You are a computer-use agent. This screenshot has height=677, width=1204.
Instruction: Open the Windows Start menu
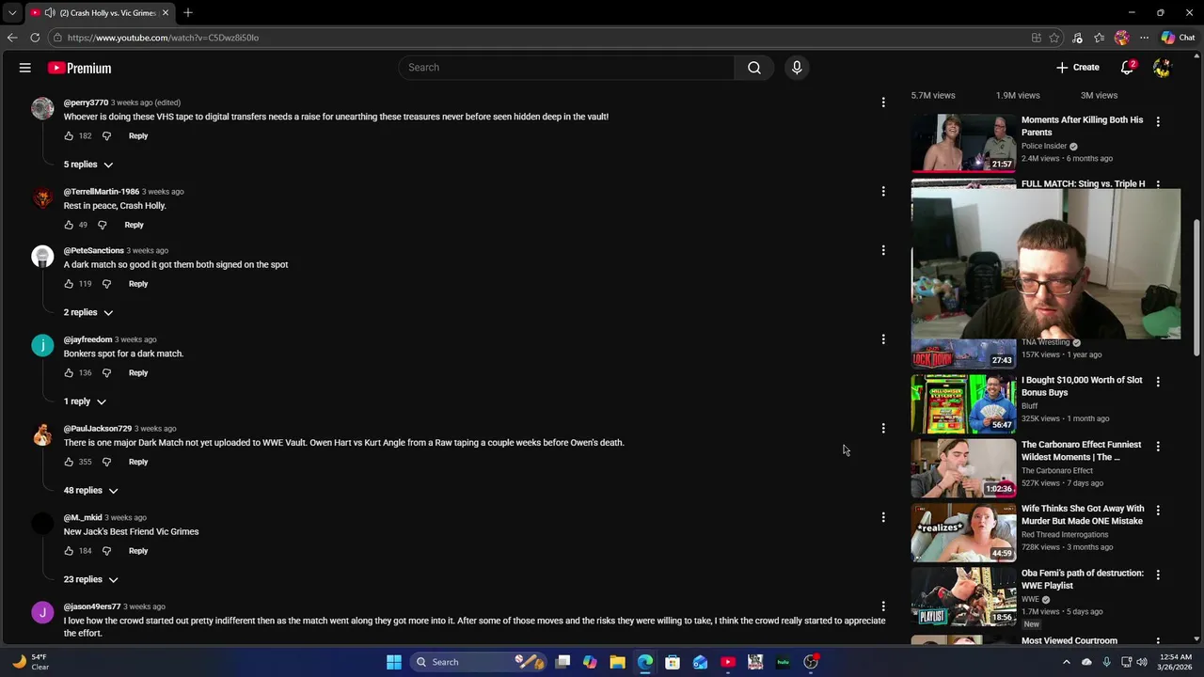(394, 662)
